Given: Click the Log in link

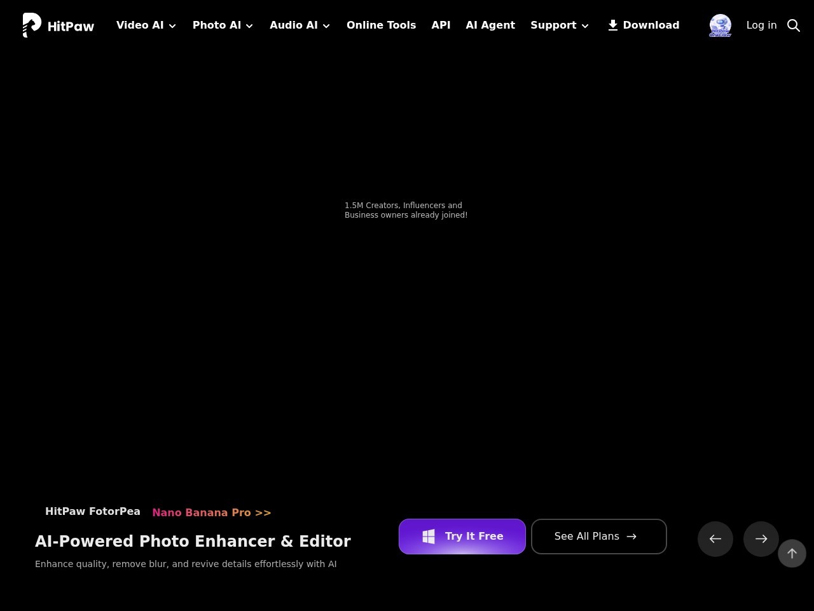Looking at the screenshot, I should [x=761, y=25].
